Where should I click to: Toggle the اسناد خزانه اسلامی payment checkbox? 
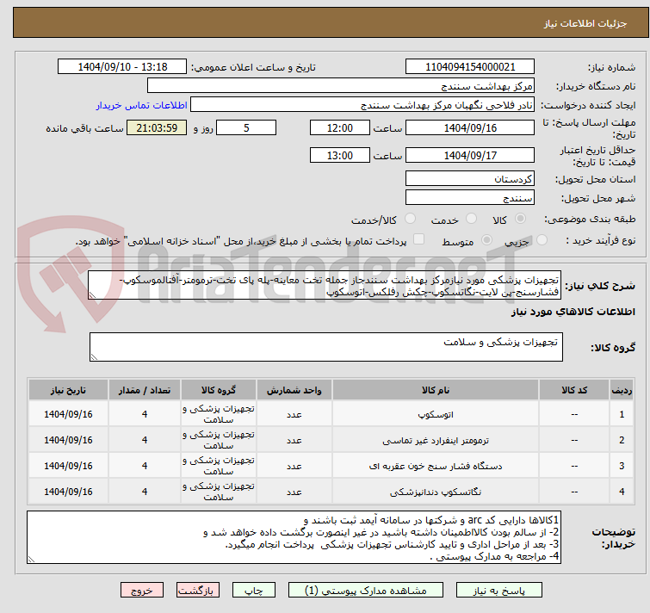pyautogui.click(x=419, y=239)
